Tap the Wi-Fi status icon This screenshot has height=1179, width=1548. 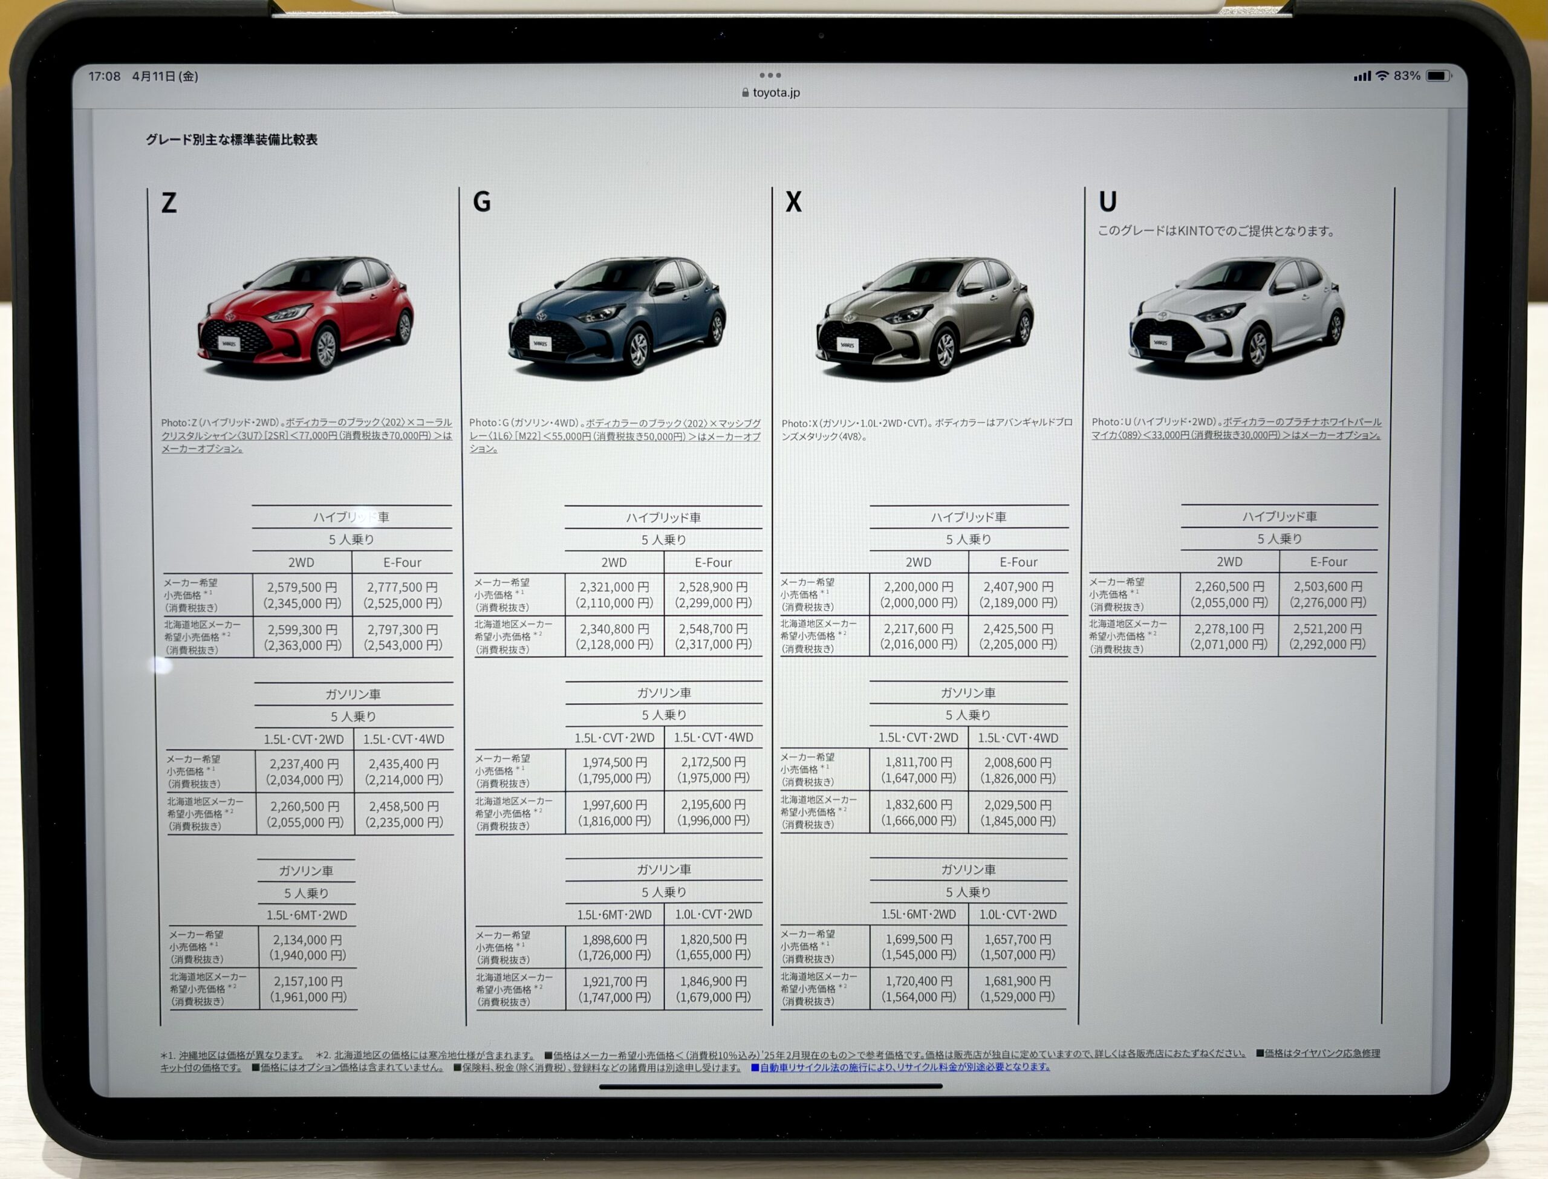1382,76
